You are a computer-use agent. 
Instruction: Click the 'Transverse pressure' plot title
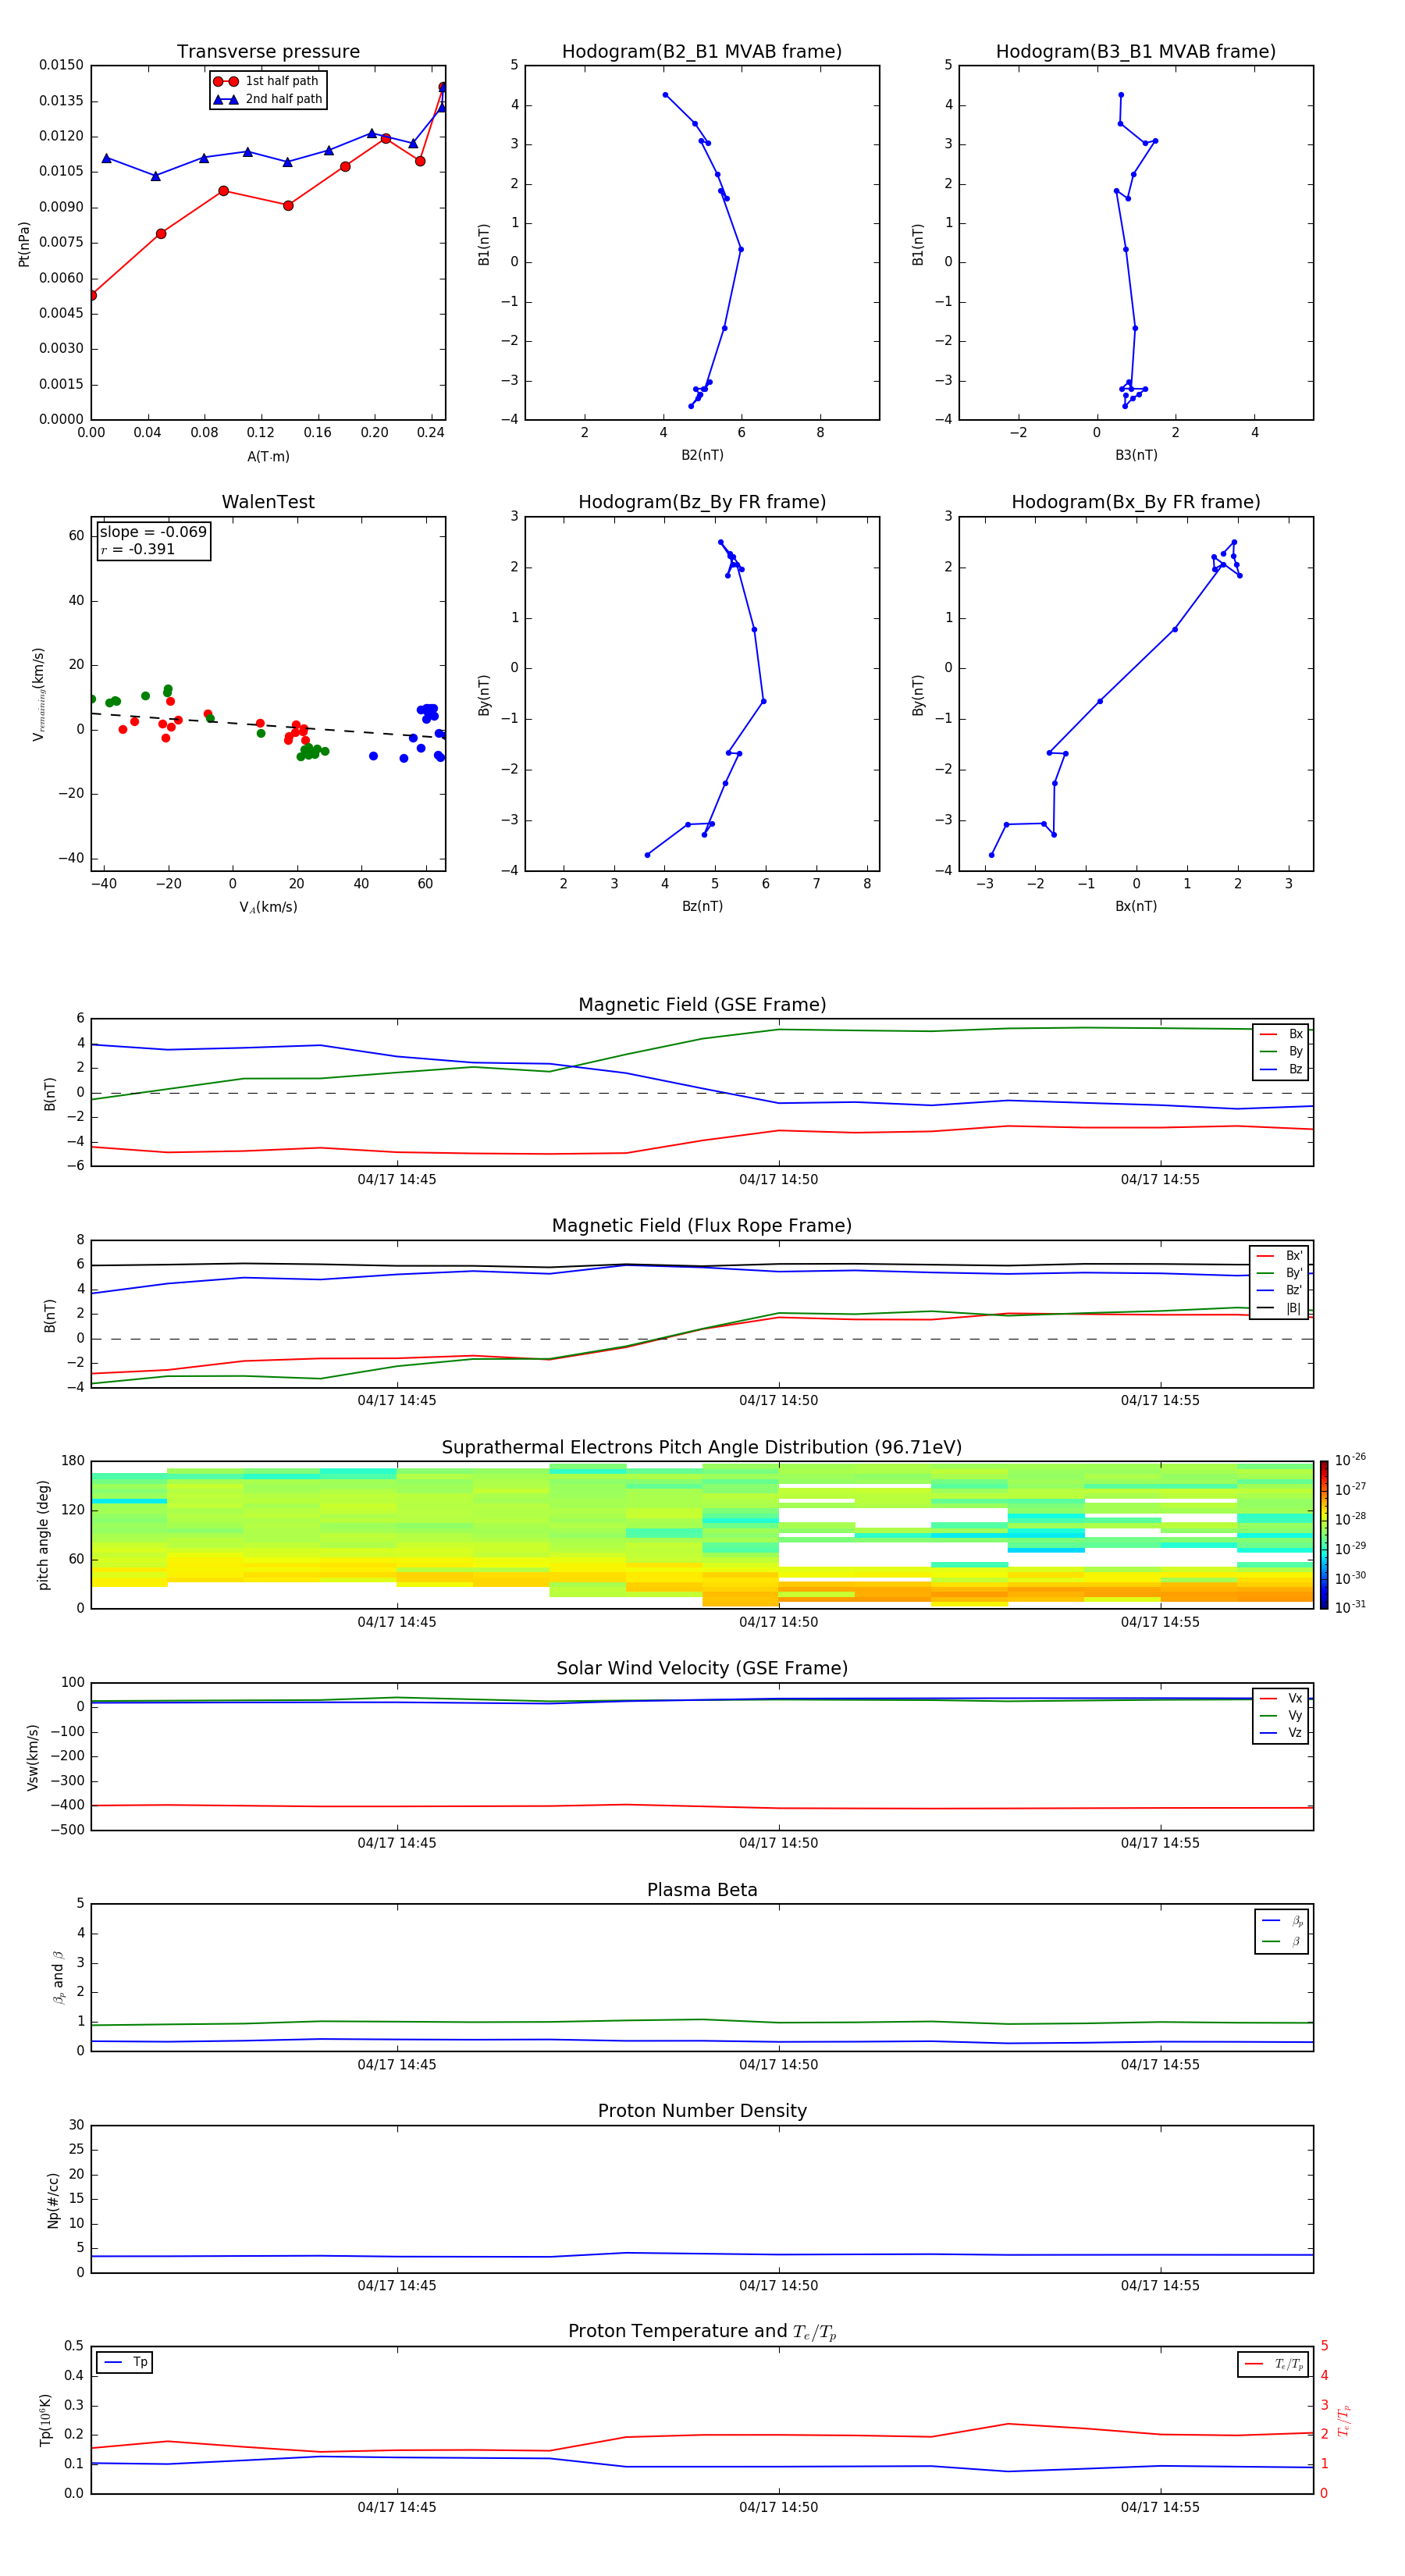pyautogui.click(x=268, y=51)
